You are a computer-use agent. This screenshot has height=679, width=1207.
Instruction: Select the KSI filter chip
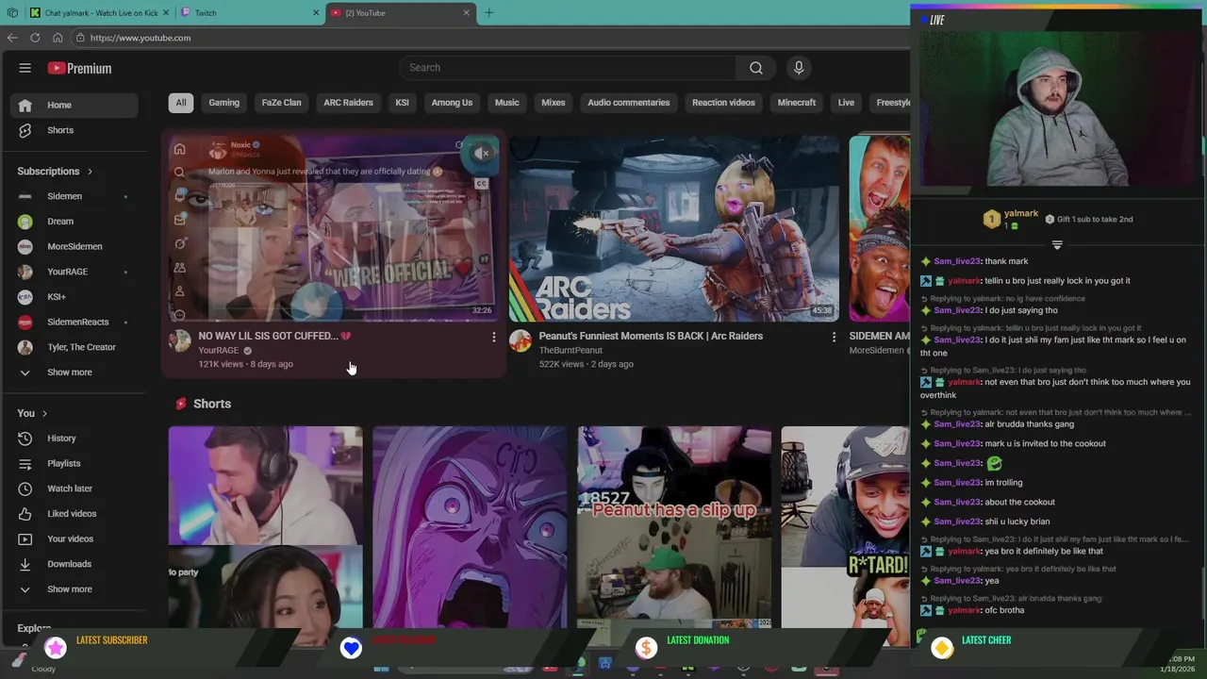402,103
